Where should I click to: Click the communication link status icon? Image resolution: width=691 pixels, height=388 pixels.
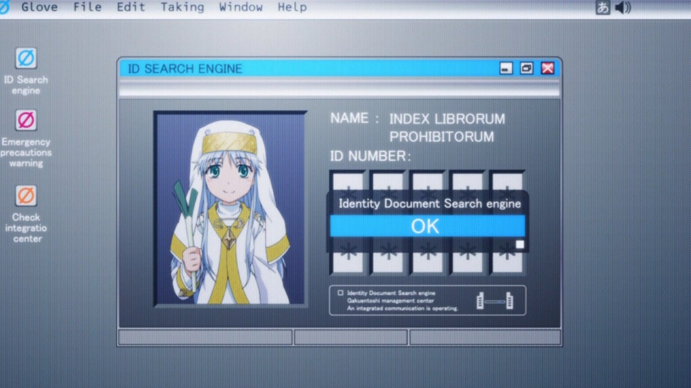(494, 301)
